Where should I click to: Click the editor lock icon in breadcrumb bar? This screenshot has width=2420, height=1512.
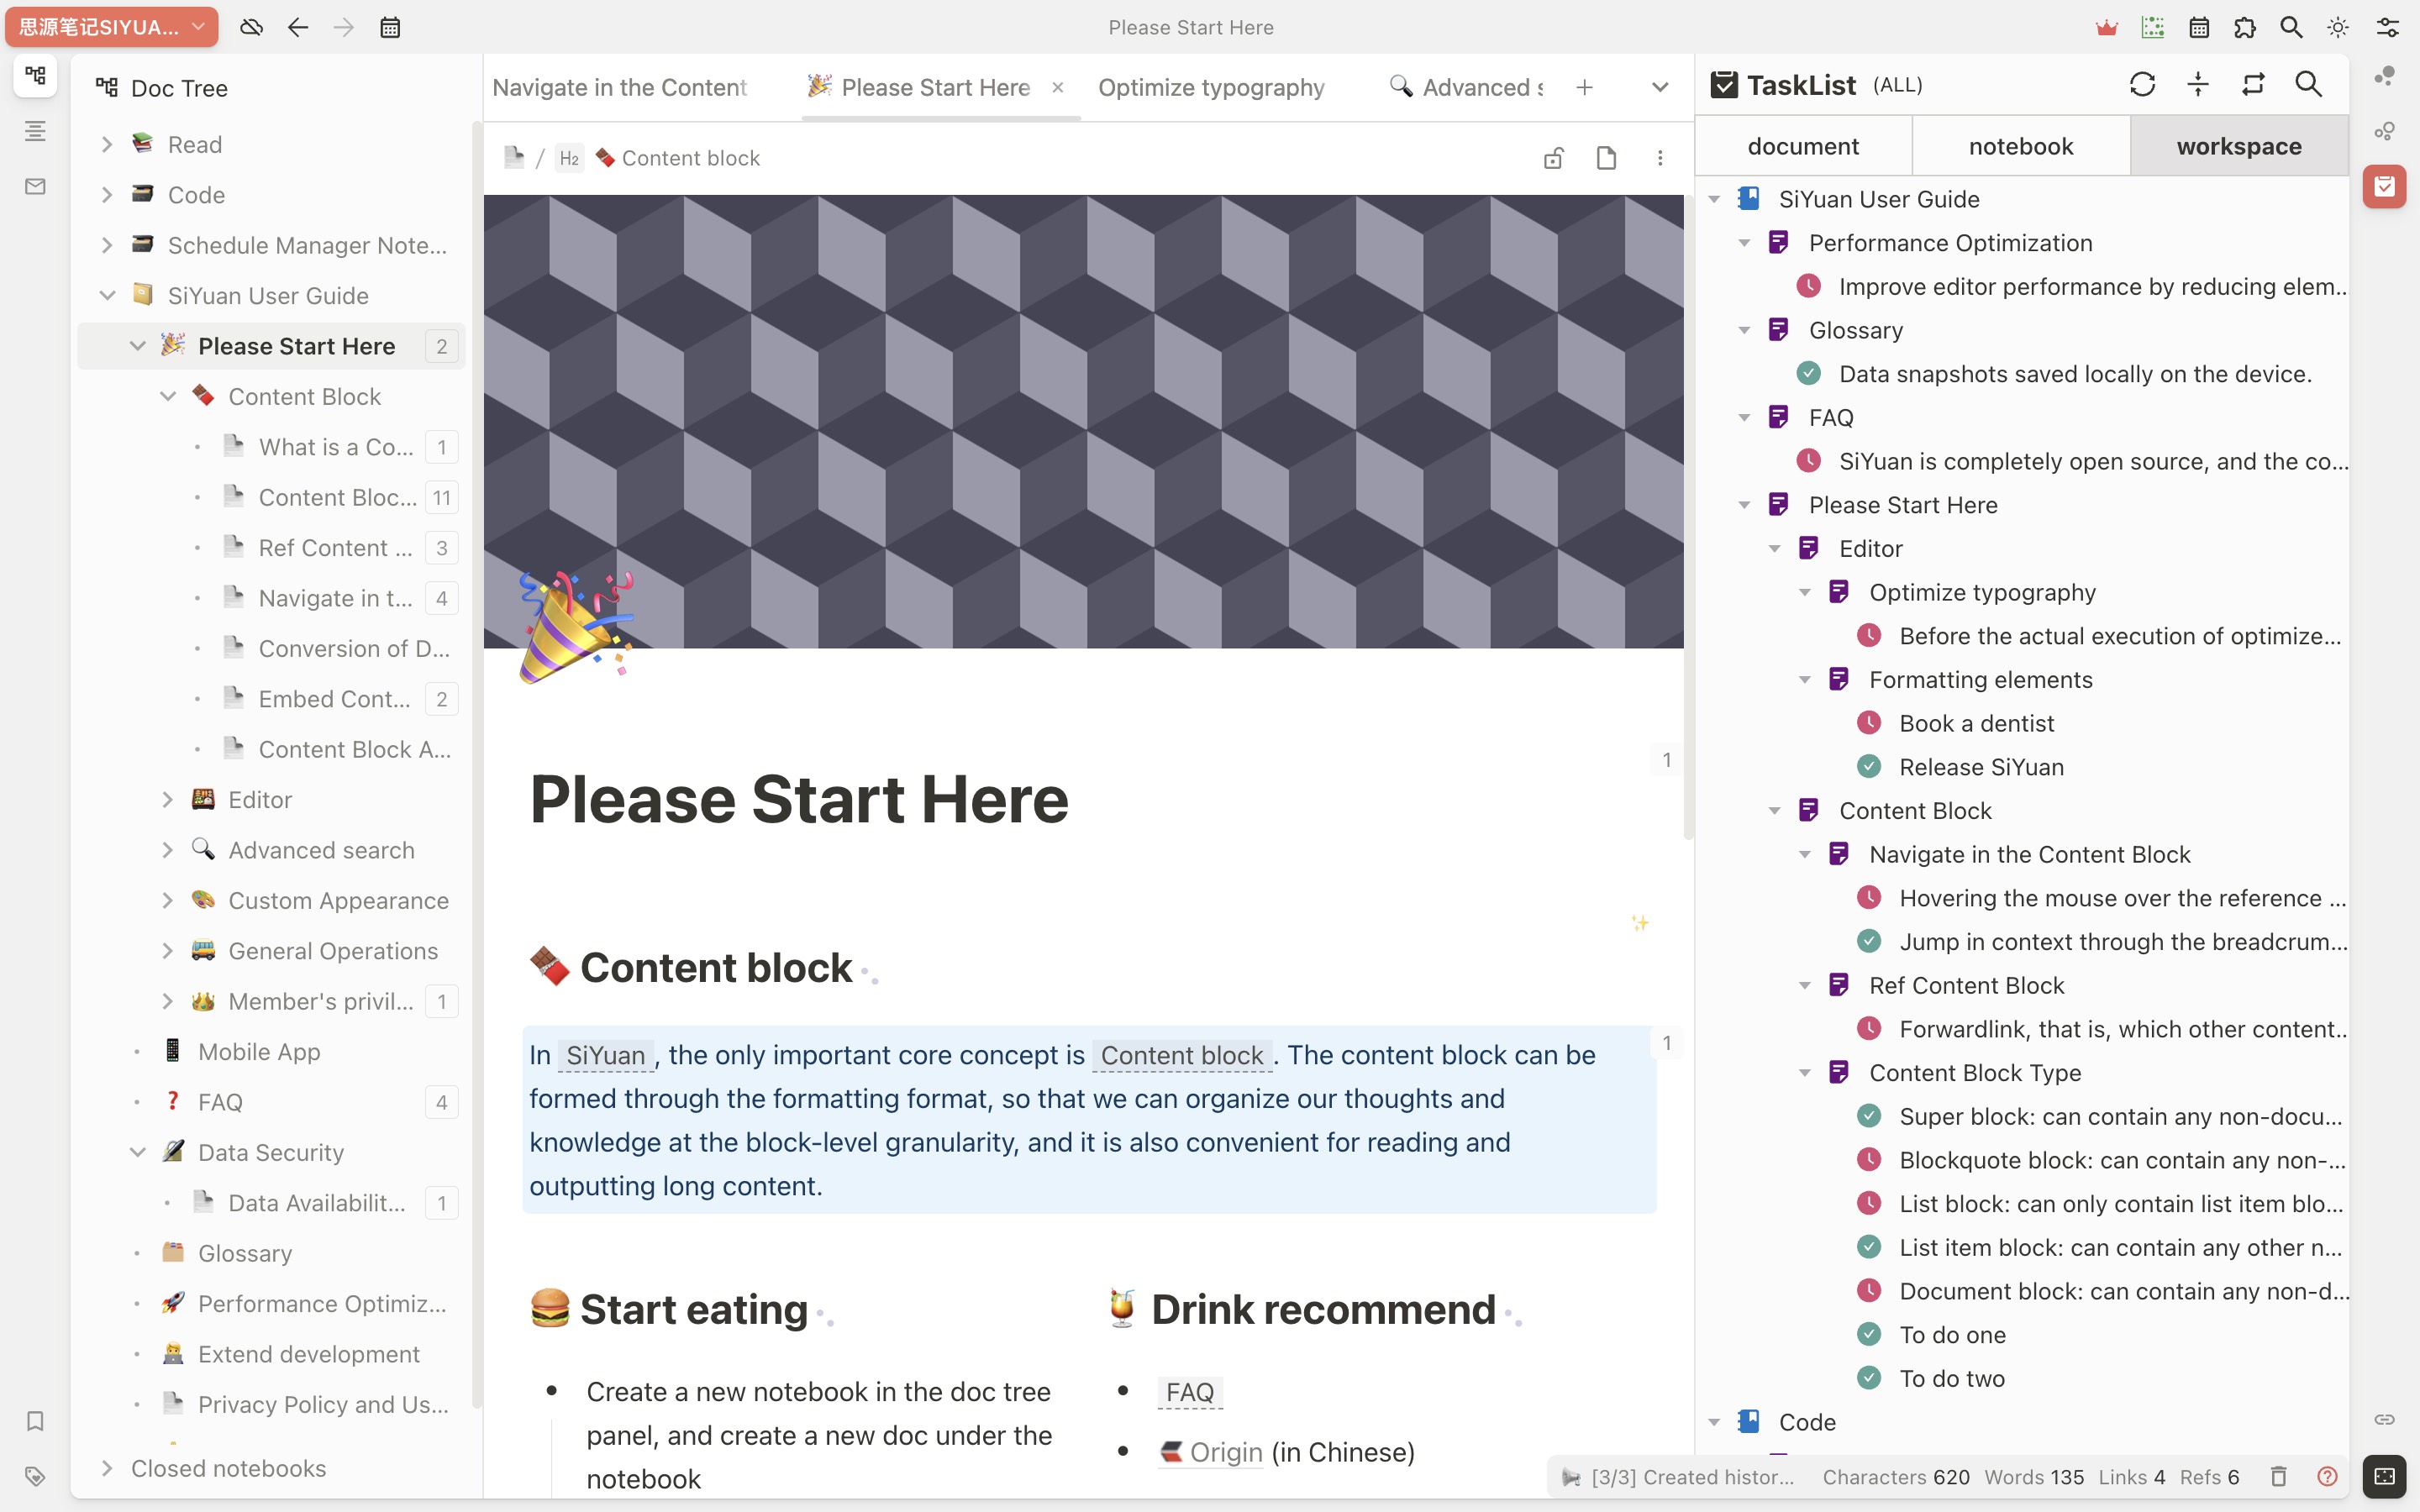(x=1553, y=158)
